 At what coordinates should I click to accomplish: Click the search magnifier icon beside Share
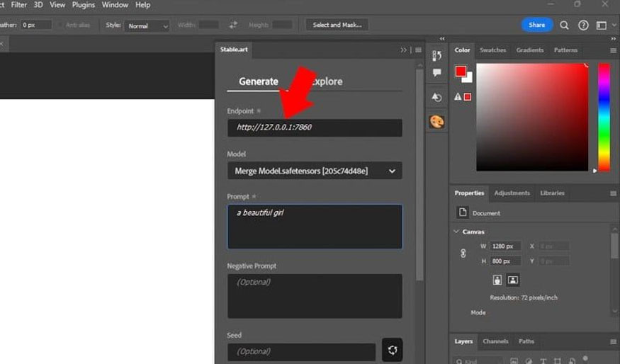pos(564,25)
